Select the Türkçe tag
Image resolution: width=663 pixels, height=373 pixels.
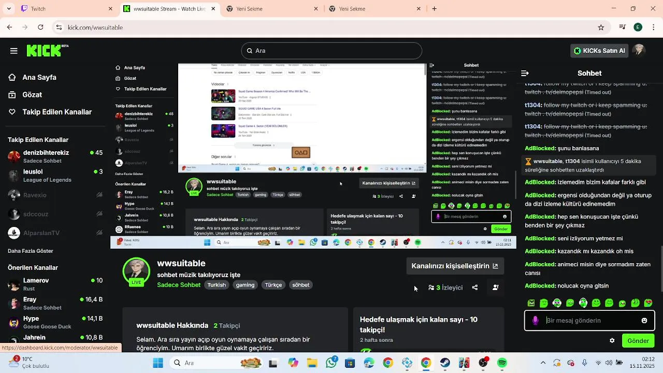click(x=273, y=285)
